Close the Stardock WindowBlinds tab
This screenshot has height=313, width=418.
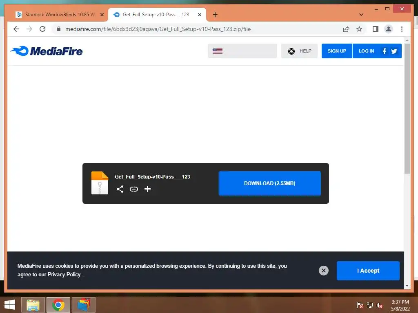(102, 15)
